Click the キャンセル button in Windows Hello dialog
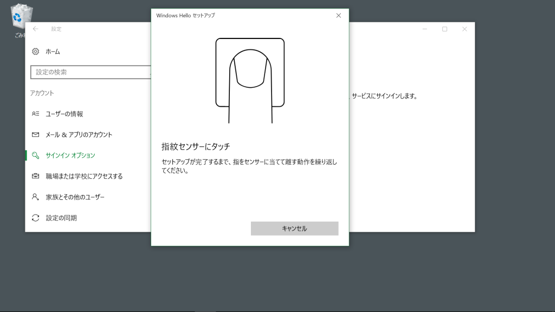Viewport: 555px width, 312px height. pos(294,229)
